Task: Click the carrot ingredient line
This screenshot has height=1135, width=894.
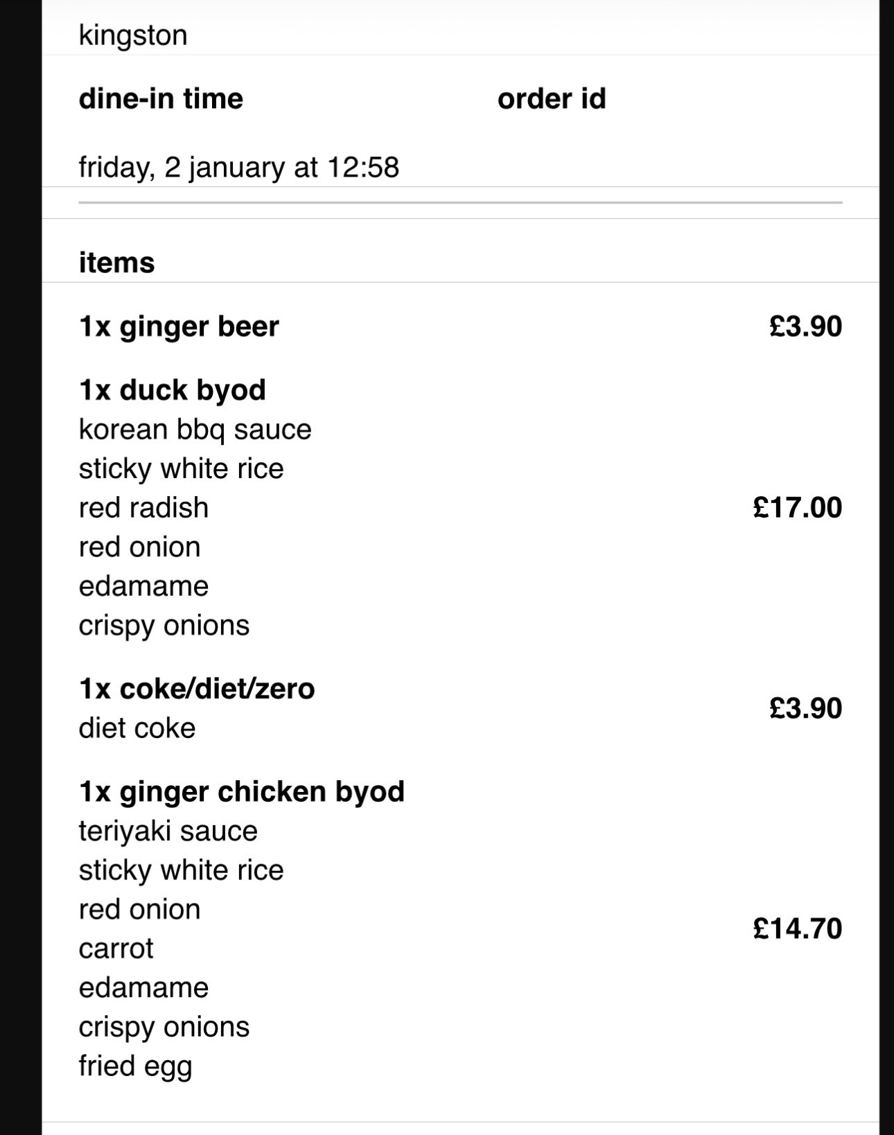Action: [x=116, y=949]
